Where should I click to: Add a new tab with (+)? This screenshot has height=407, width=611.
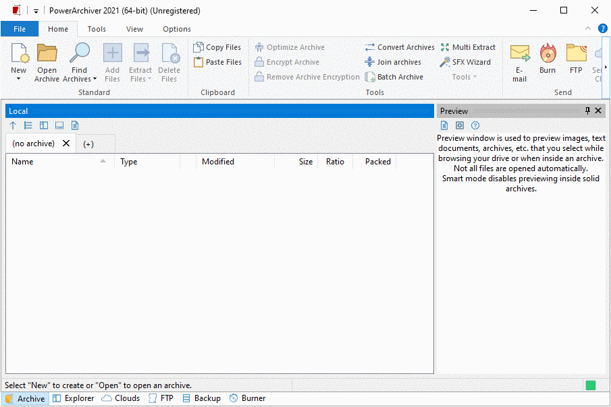point(88,144)
